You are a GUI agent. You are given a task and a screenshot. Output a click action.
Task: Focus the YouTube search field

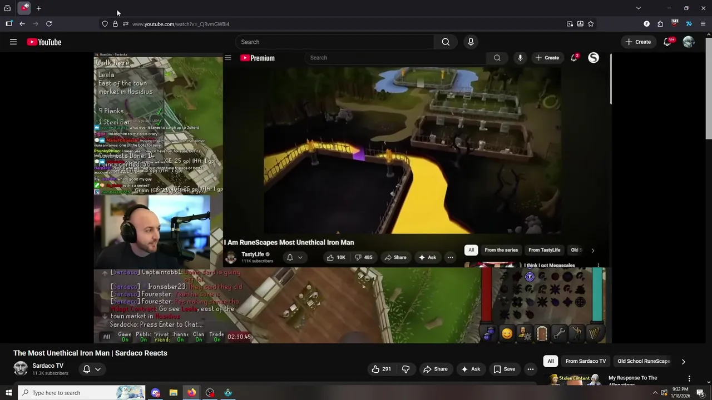[335, 42]
